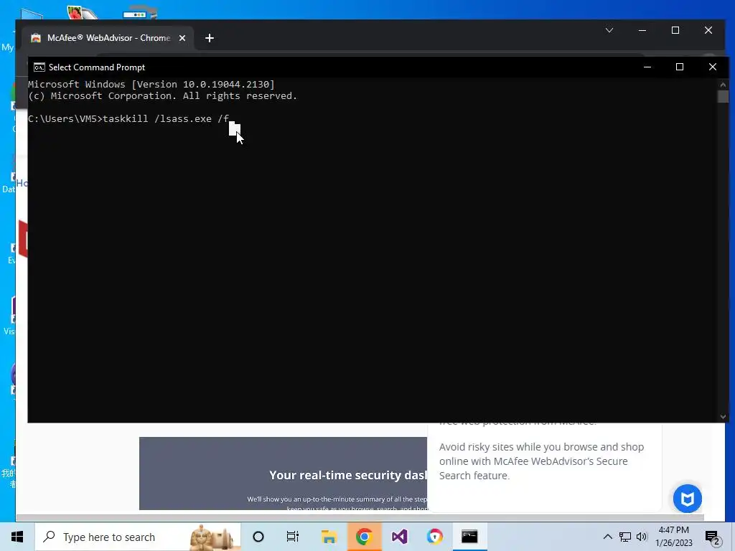Open the notification center icon
Screen dimensions: 735x551
[713, 537]
